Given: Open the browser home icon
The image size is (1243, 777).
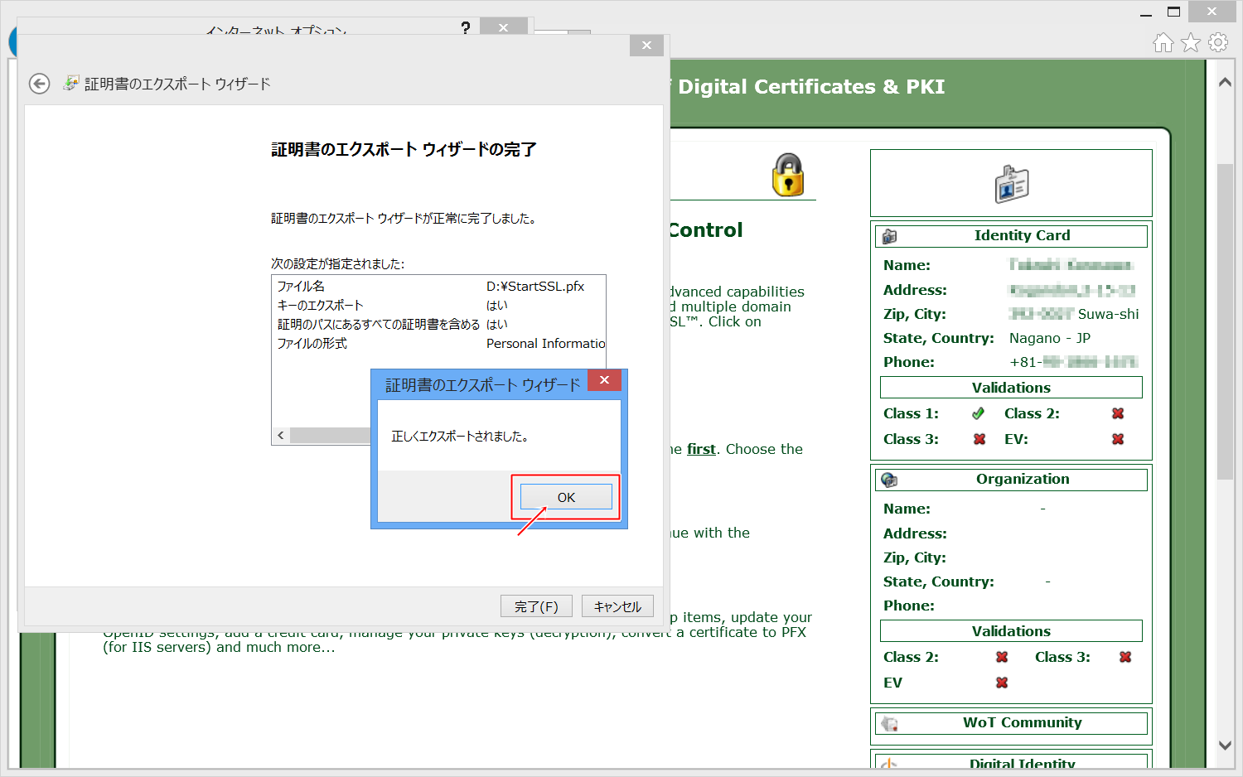Looking at the screenshot, I should pyautogui.click(x=1163, y=43).
